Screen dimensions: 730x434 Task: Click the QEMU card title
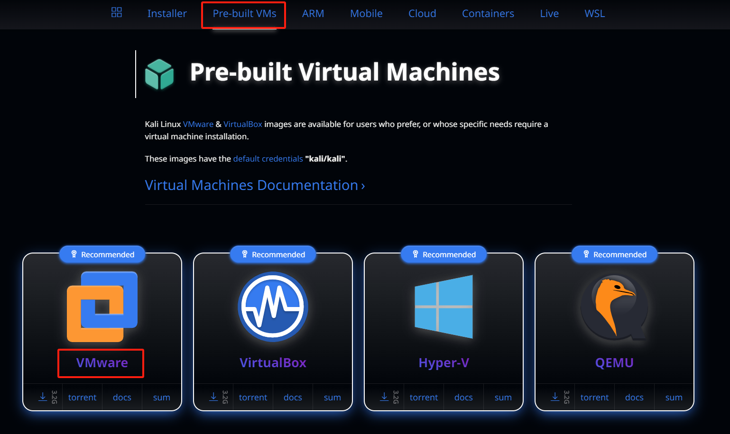click(614, 363)
